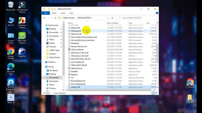Select Desktop under Quick access
Screen dimensions: 202x113
tap(53, 29)
